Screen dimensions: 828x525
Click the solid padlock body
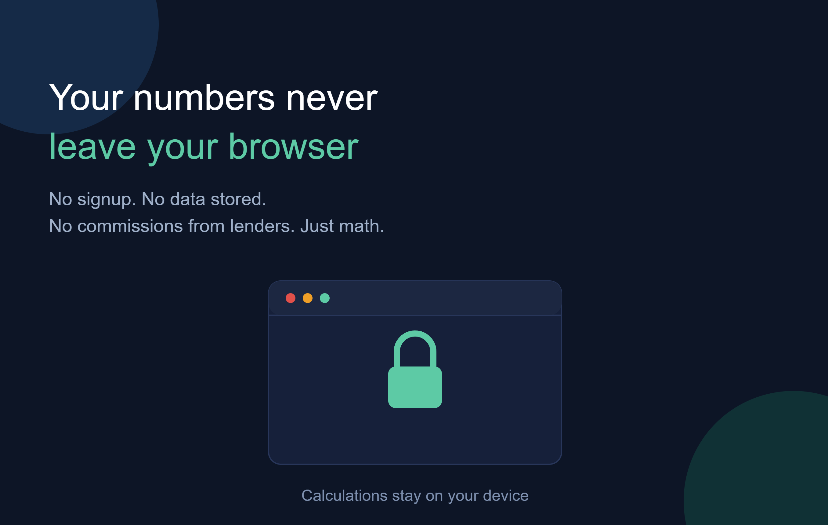click(415, 387)
